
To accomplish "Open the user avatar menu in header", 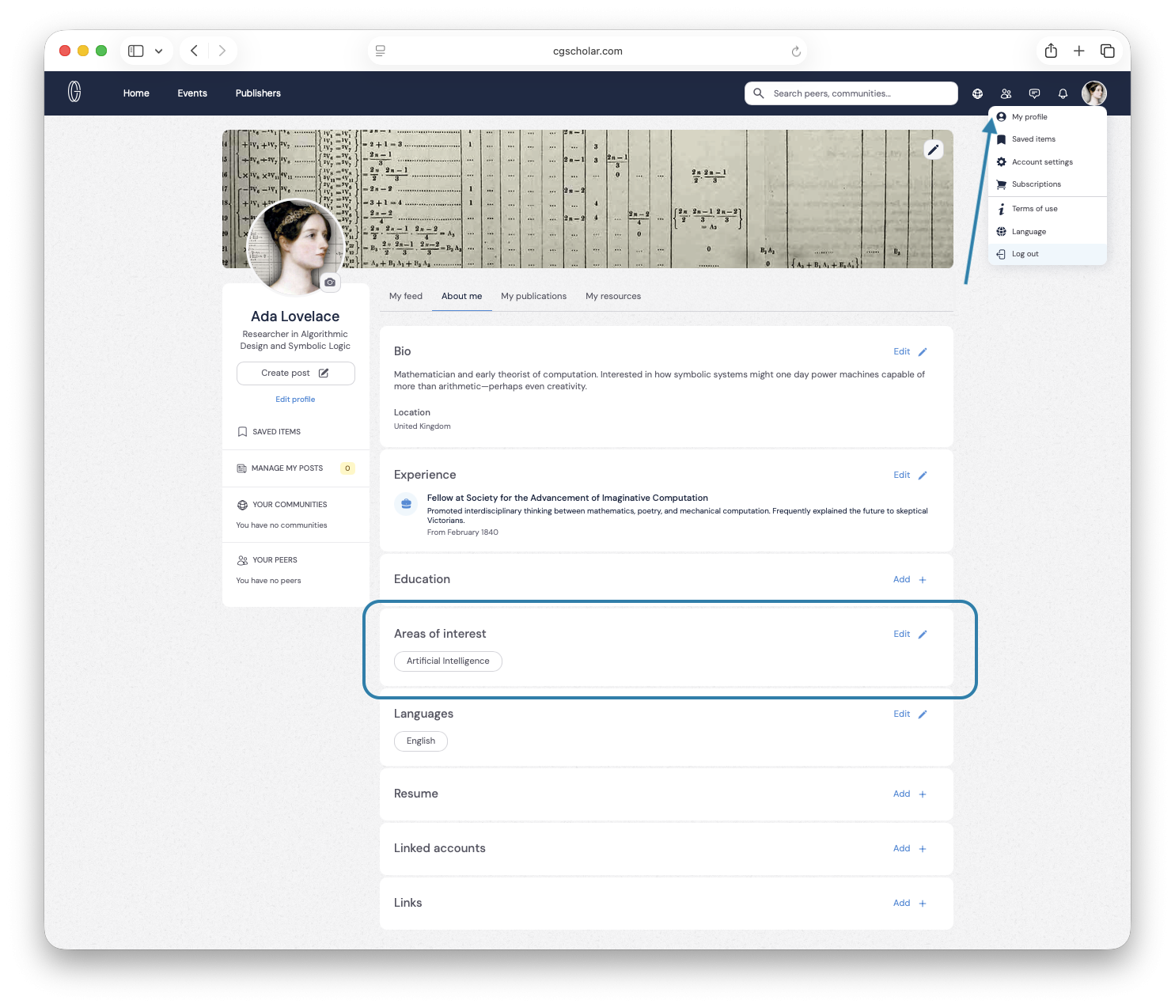I will 1094,93.
